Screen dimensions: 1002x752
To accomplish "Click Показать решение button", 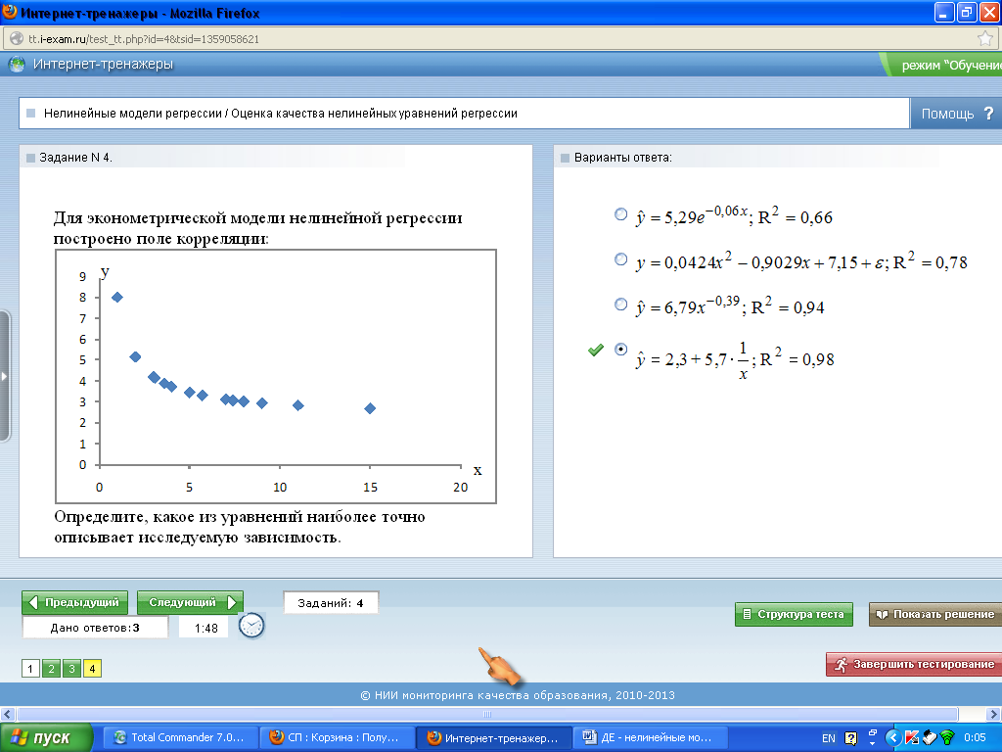I will 935,615.
